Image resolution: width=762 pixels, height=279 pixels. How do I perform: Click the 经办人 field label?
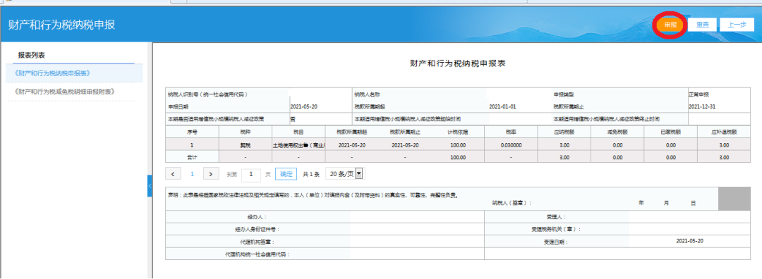click(257, 217)
